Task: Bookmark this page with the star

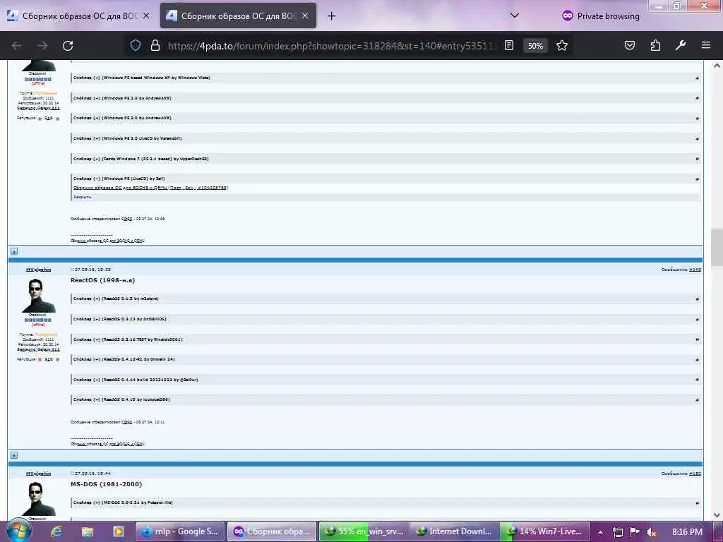Action: (x=561, y=46)
